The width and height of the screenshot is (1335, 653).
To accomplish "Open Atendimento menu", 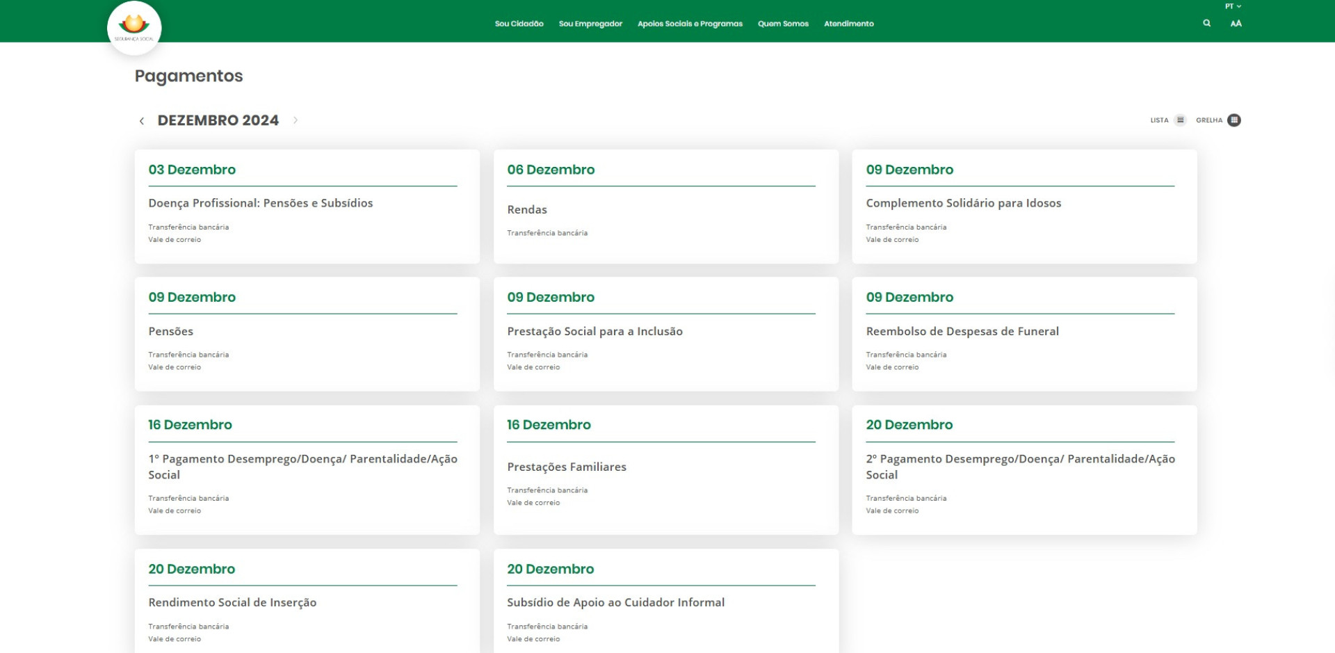I will [849, 24].
